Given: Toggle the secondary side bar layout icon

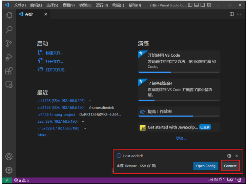Looking at the screenshot, I should point(203,5).
